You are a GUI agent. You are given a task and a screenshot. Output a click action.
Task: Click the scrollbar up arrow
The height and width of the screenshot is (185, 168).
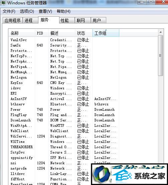click(161, 32)
